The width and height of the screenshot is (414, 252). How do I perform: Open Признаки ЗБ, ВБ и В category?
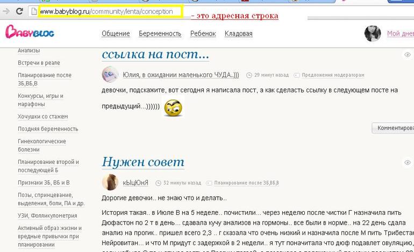pos(44,182)
